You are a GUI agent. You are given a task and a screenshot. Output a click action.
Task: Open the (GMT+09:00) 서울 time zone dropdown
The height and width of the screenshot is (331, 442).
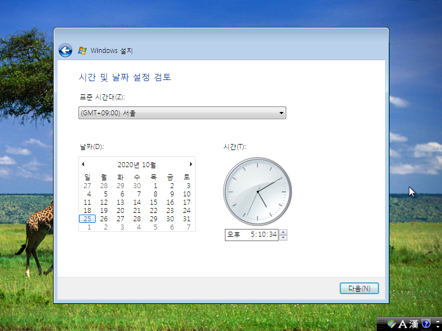[182, 113]
